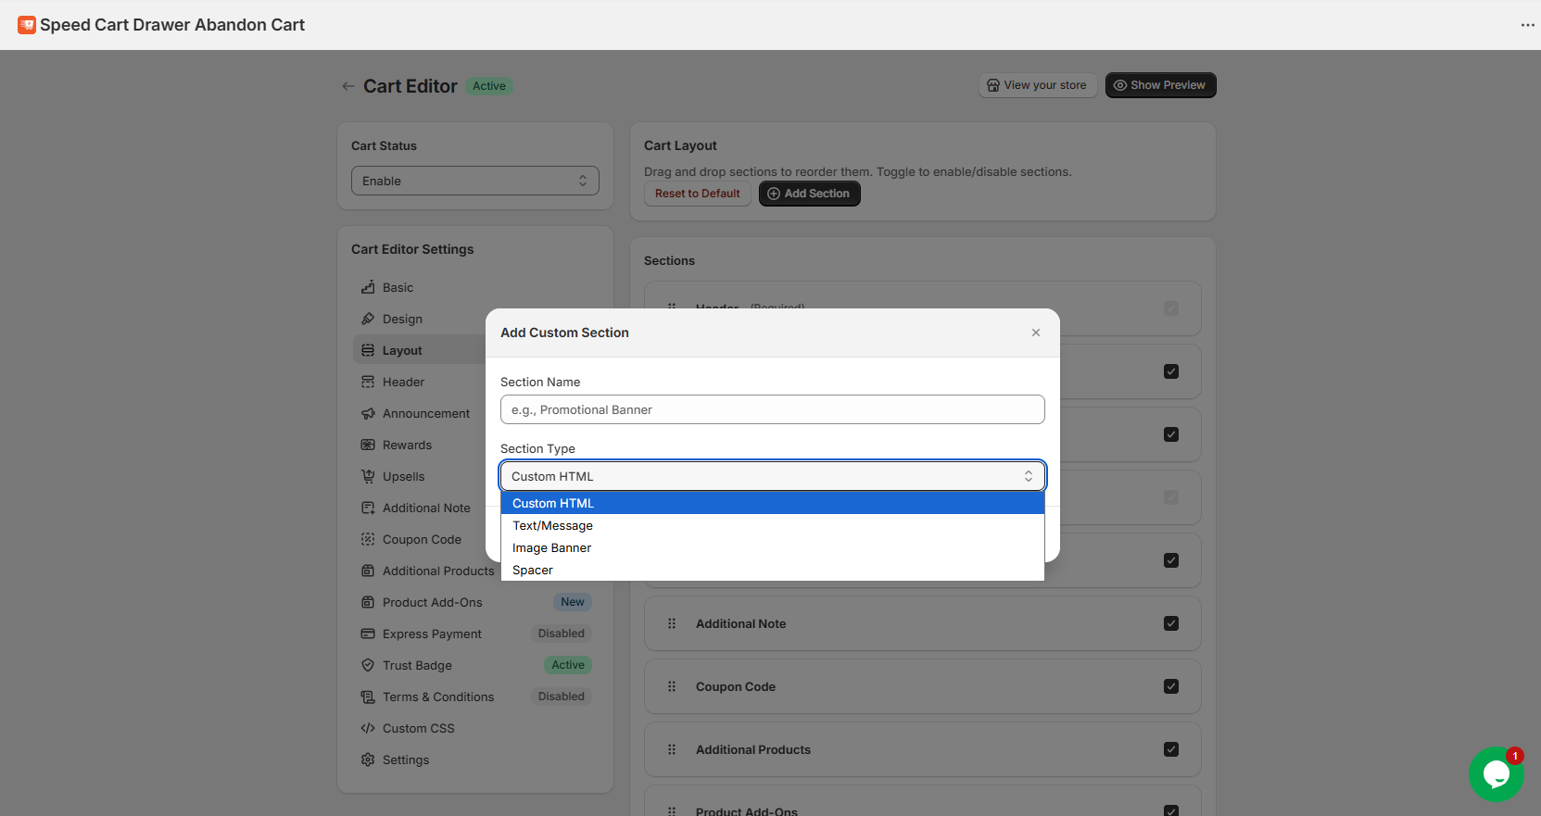Open the live chat bubble
The image size is (1541, 816).
pyautogui.click(x=1496, y=773)
